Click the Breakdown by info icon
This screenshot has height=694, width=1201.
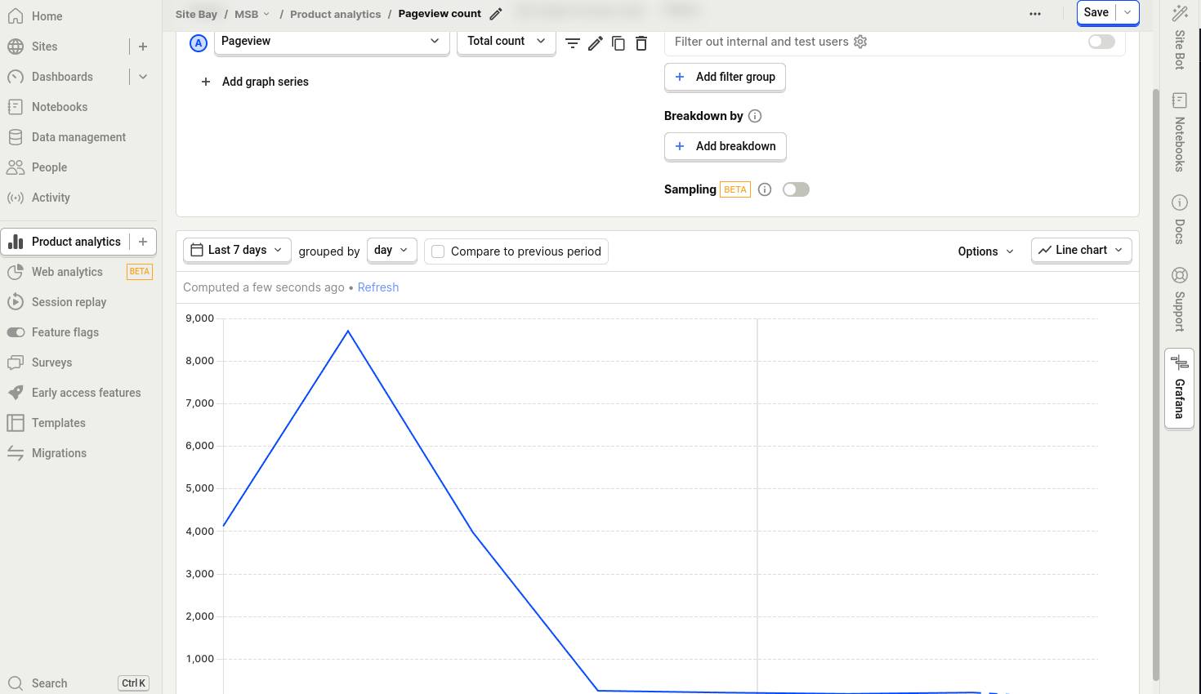755,116
